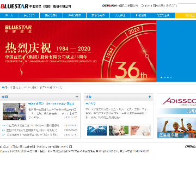Open the Adisseo brand banner
The width and height of the screenshot is (196, 196).
(x=177, y=104)
